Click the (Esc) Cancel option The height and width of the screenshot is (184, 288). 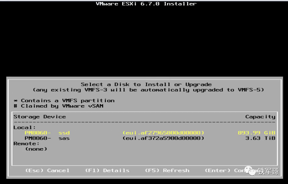pos(47,170)
